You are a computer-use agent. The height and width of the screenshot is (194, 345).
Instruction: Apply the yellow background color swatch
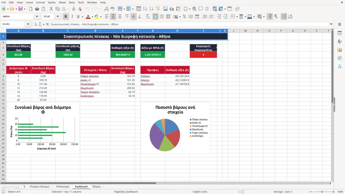[96, 17]
